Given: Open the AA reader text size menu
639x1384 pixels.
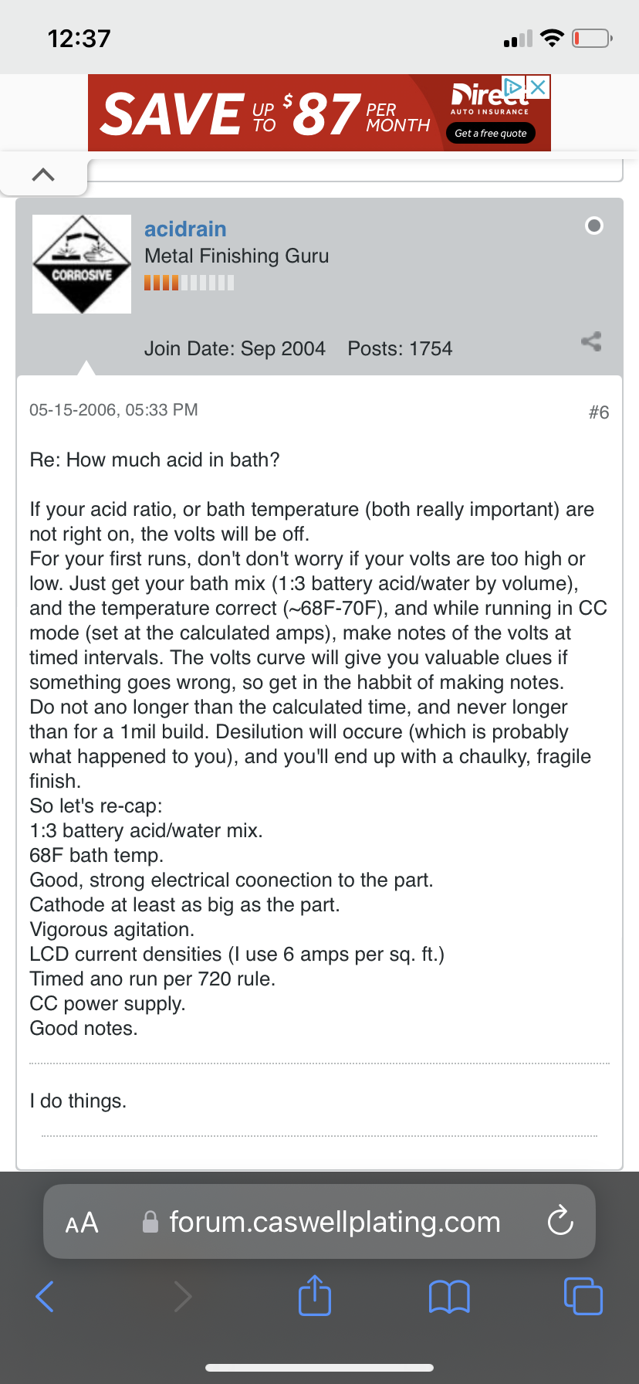Looking at the screenshot, I should 82,1223.
